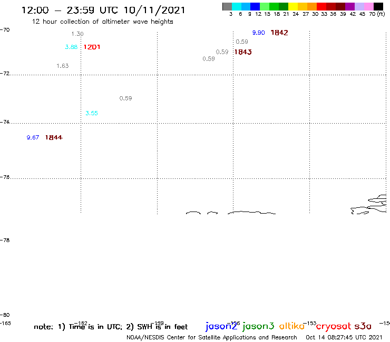Click the blue wave height value 9.67
390x342 pixels.
[33, 137]
